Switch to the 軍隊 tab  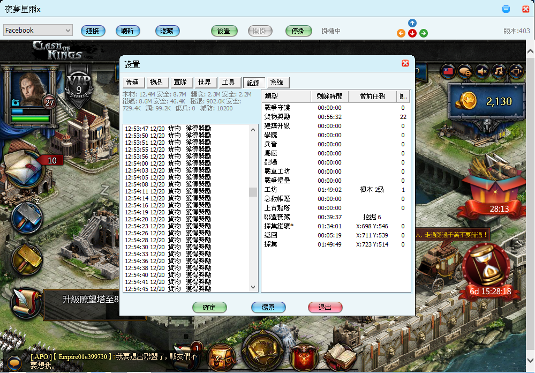(x=182, y=83)
